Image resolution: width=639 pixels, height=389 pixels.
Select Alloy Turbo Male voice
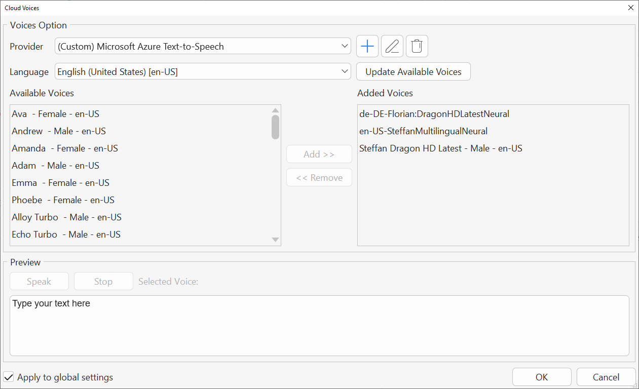tap(66, 217)
